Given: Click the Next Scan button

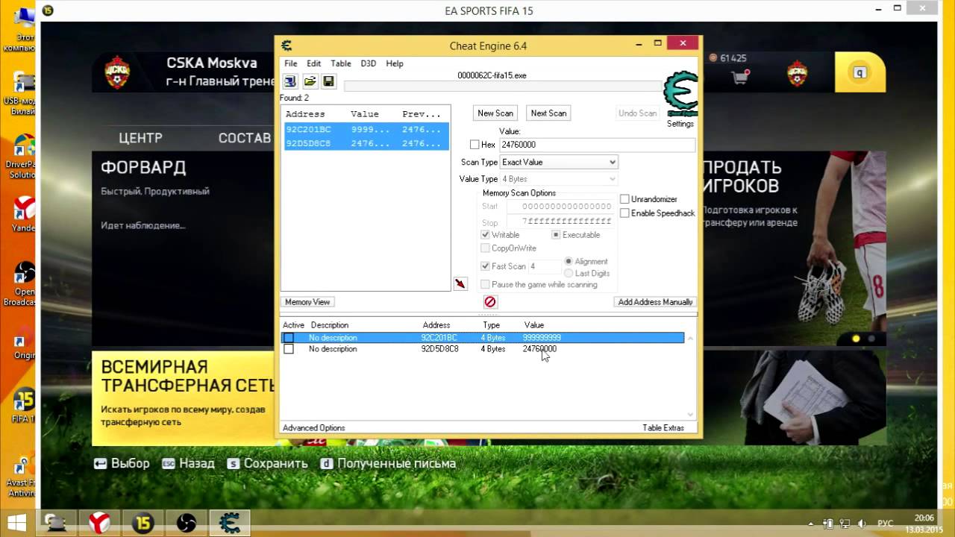Looking at the screenshot, I should [x=548, y=113].
